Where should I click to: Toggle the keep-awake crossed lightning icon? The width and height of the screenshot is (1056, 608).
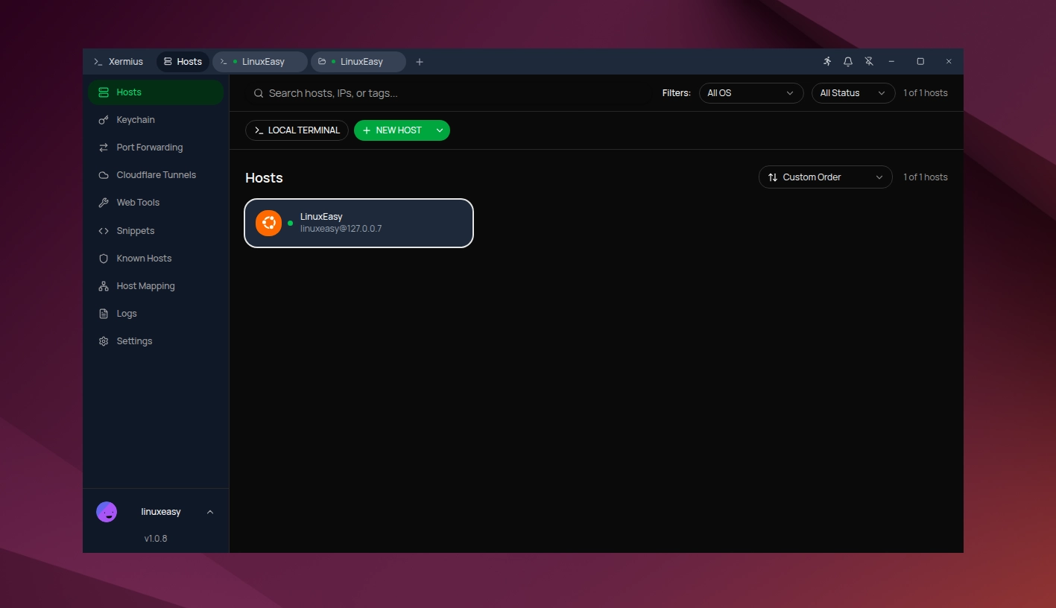869,61
